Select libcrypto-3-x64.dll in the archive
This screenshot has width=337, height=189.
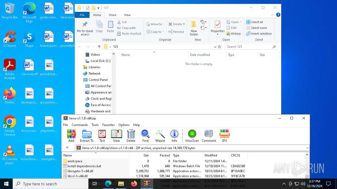tap(78, 171)
